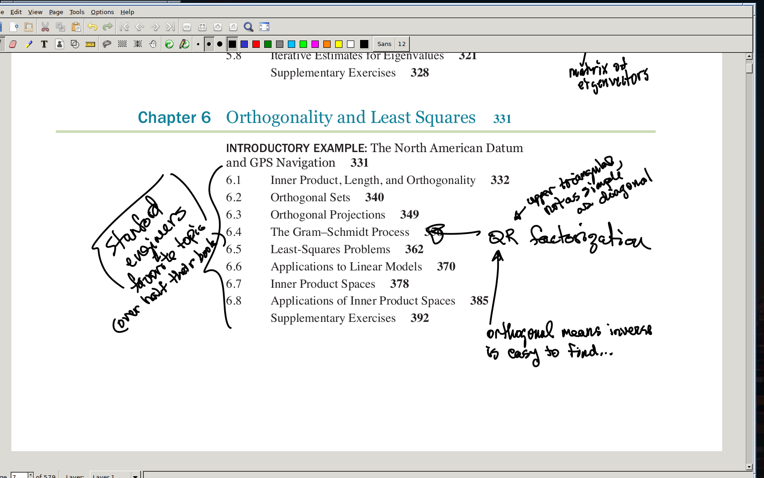Viewport: 764px width, 478px height.
Task: Enable the Ruler tool
Action: pyautogui.click(x=90, y=44)
